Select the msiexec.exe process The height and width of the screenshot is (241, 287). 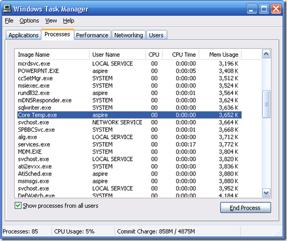pyautogui.click(x=130, y=86)
